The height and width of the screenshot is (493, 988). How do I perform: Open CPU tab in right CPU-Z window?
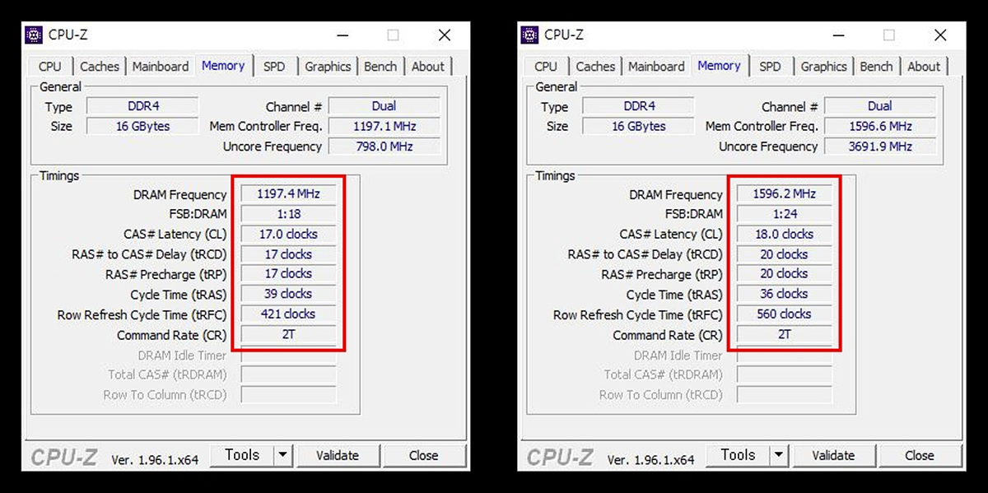tap(546, 67)
